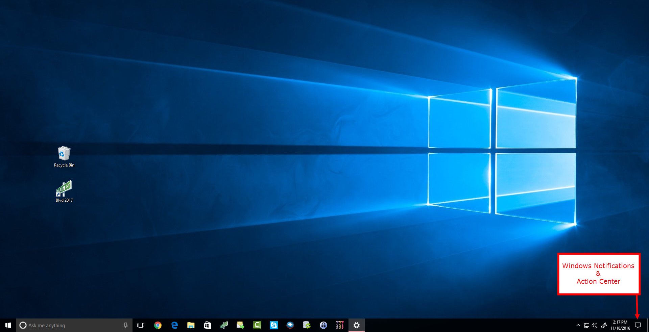649x332 pixels.
Task: Select the Blvd 2017 desktop shortcut
Action: 64,191
